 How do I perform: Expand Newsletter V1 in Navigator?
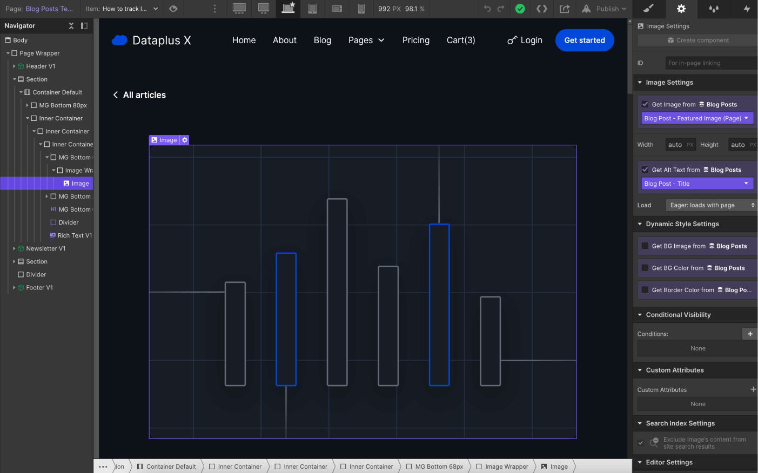tap(14, 249)
